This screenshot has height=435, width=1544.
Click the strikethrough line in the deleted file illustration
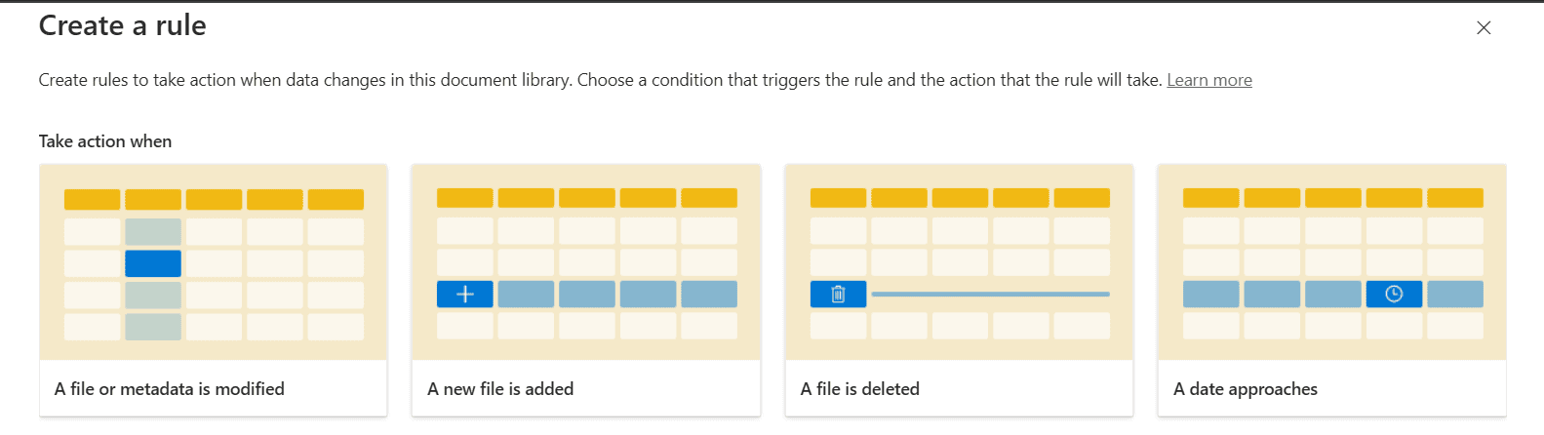pos(990,295)
